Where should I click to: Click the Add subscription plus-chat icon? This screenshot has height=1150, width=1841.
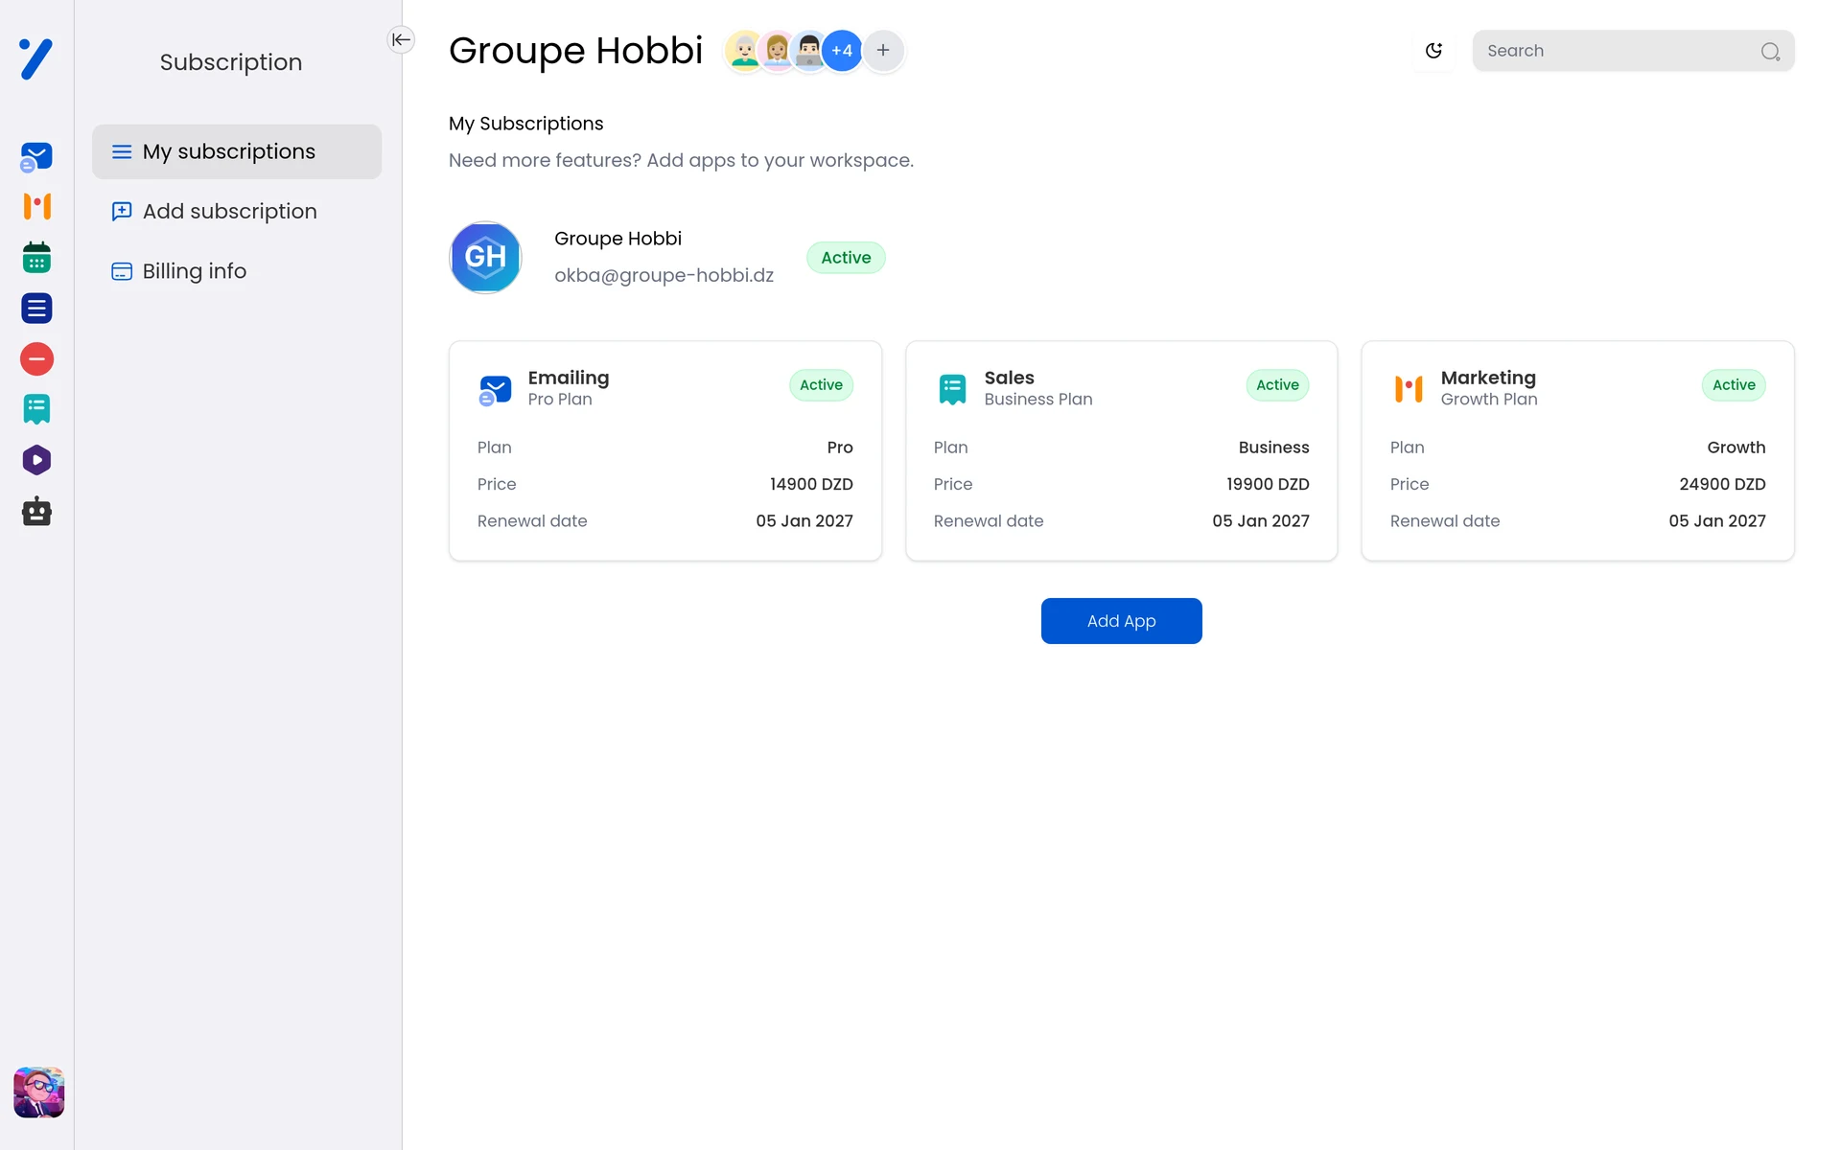pos(122,211)
